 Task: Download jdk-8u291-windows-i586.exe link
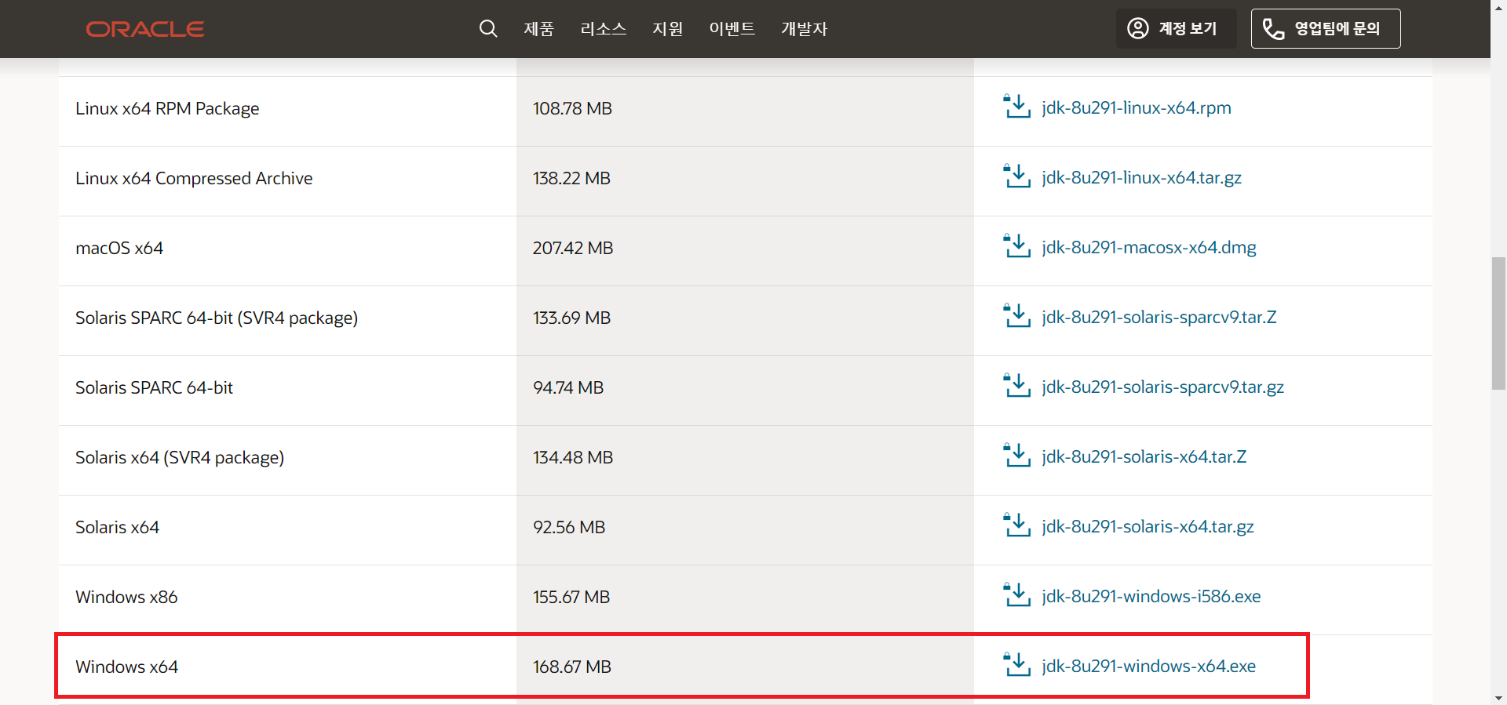point(1151,596)
